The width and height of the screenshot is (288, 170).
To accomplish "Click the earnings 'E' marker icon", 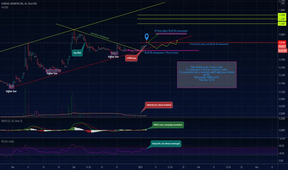I will (36, 114).
